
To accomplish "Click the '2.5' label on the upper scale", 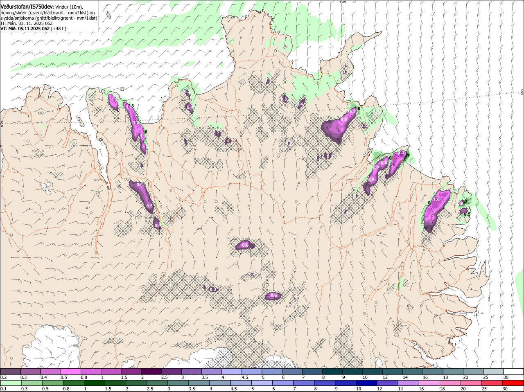I will coord(164,377).
